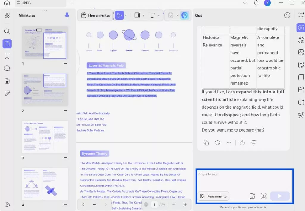Regenerate the chat response

coord(217,143)
